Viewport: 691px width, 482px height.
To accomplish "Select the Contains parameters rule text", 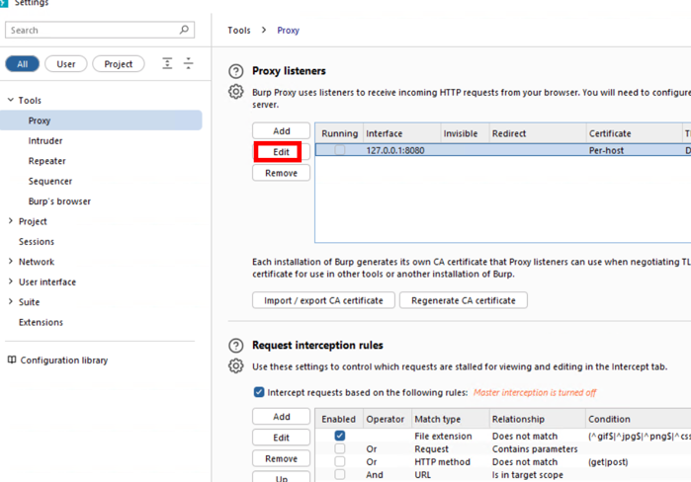I will [535, 449].
